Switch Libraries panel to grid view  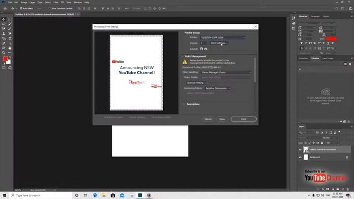345,64
